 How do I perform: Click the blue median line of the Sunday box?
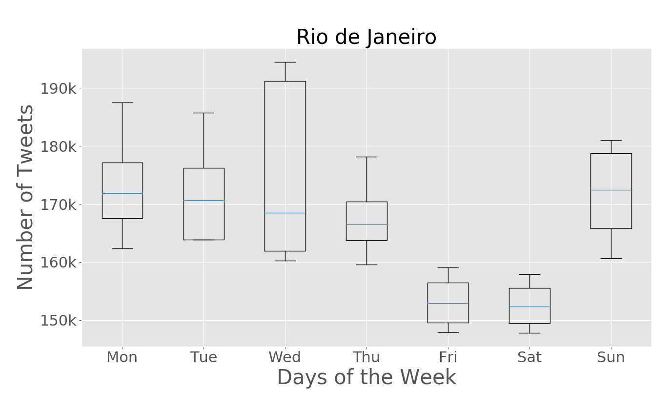click(x=610, y=190)
